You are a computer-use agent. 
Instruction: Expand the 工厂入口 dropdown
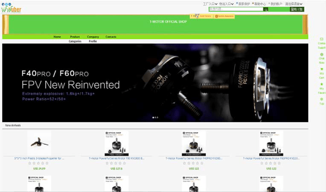[x=210, y=4]
